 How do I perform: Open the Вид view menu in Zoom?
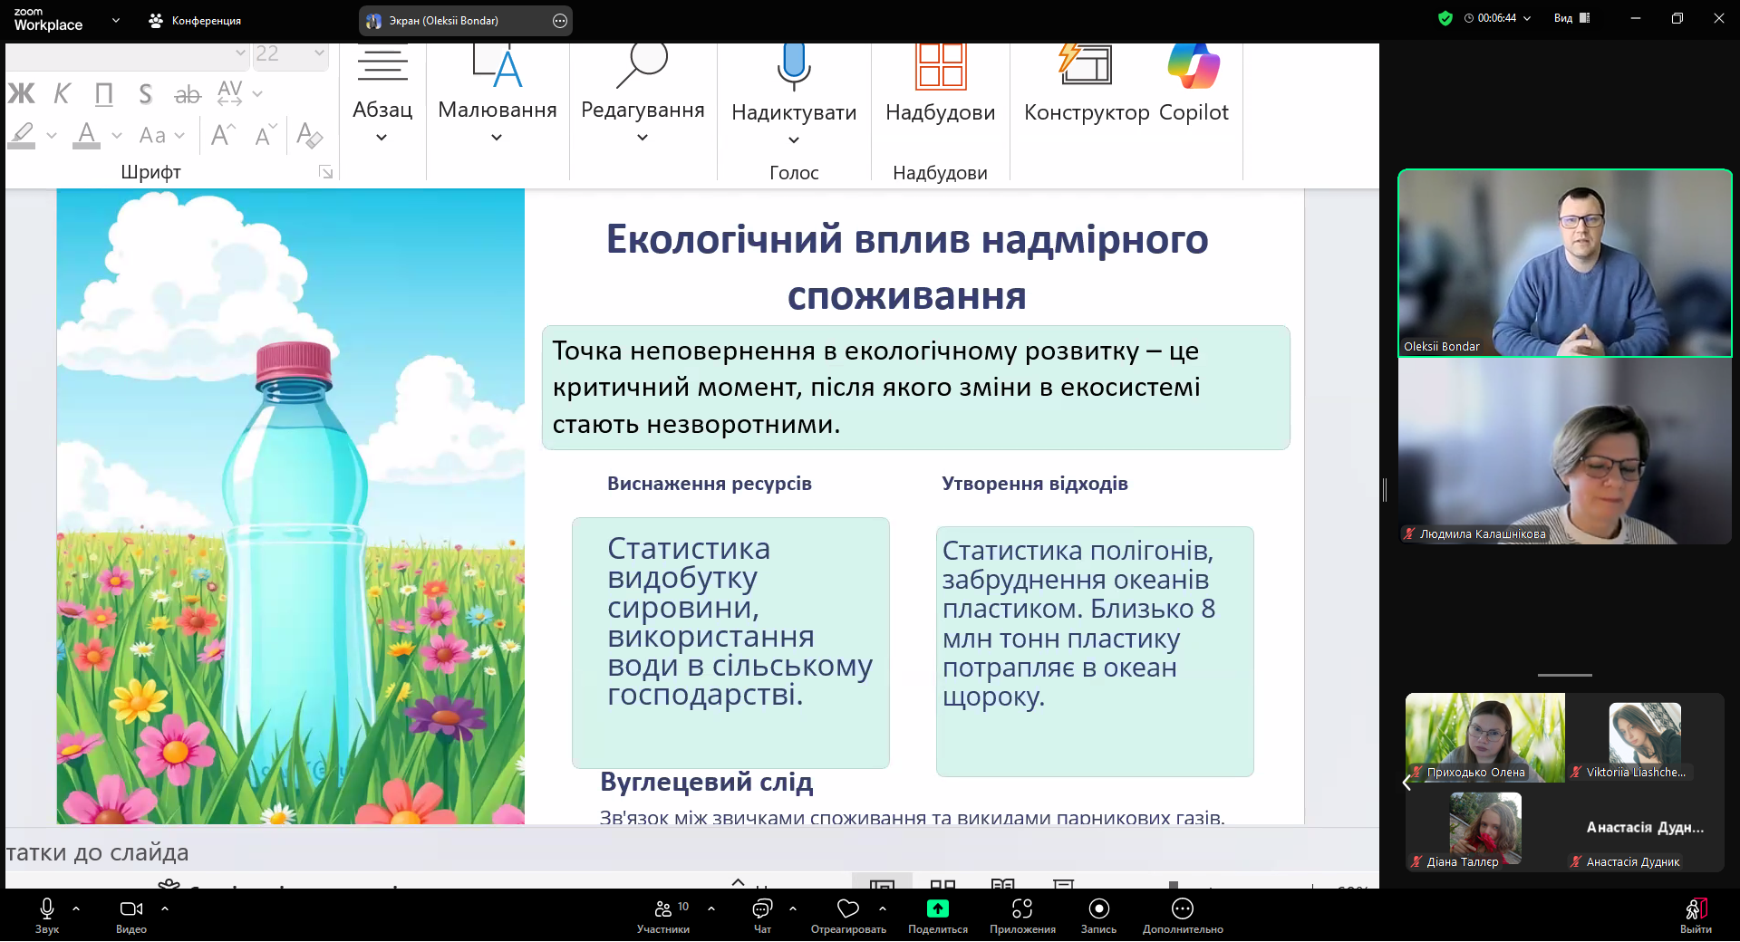point(1568,18)
